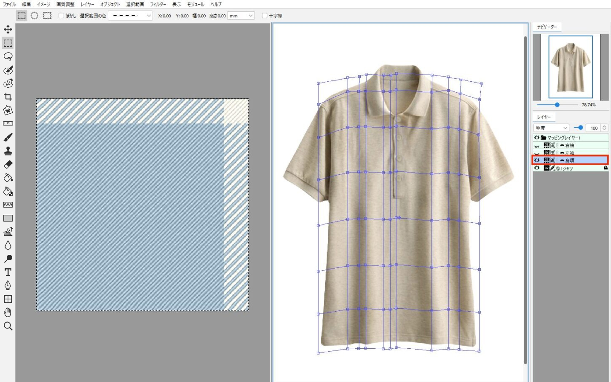Pick the Brush tool
611x382 pixels.
point(8,137)
